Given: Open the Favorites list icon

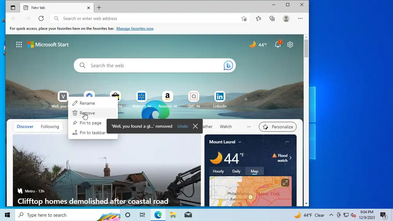Looking at the screenshot, I should tap(259, 18).
